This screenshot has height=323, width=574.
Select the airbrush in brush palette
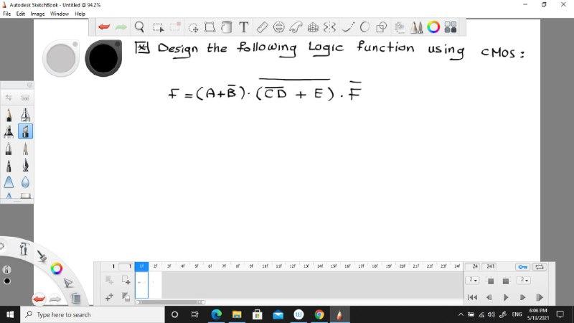pos(25,115)
